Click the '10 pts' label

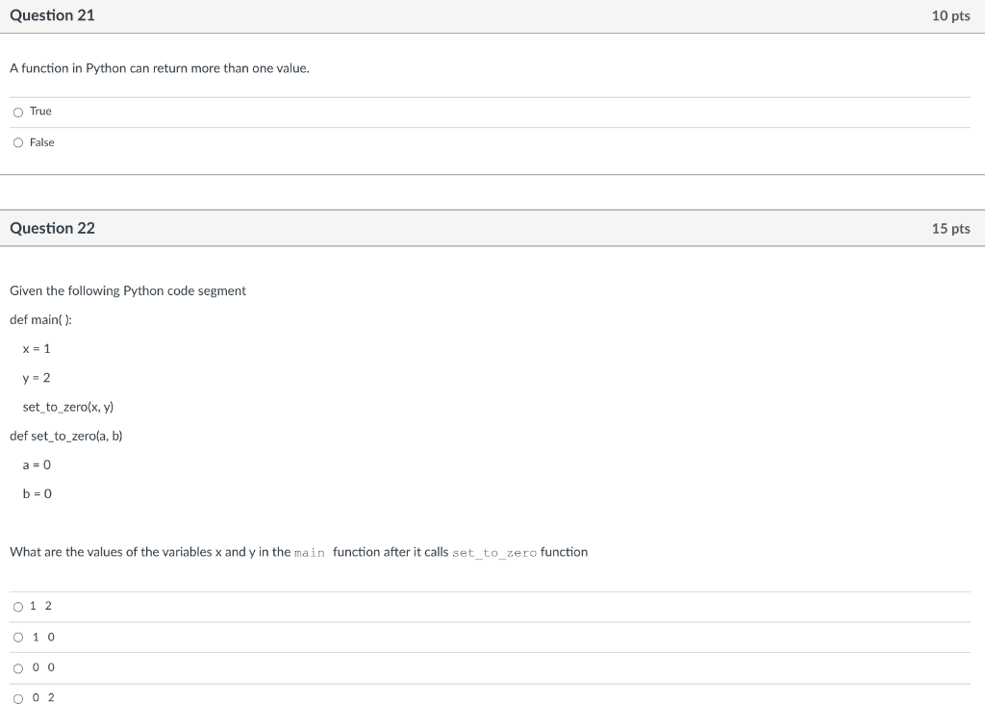click(950, 15)
